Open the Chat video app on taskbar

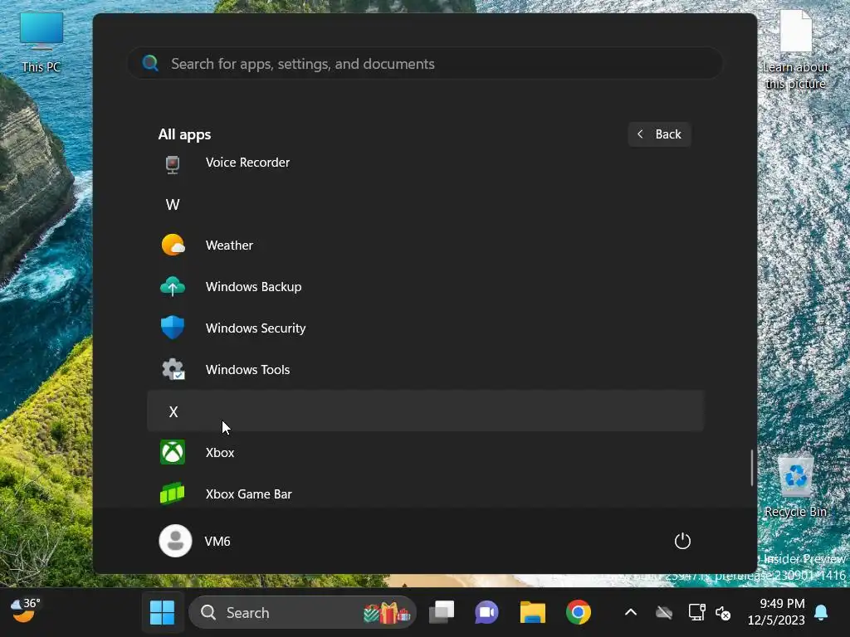click(486, 613)
